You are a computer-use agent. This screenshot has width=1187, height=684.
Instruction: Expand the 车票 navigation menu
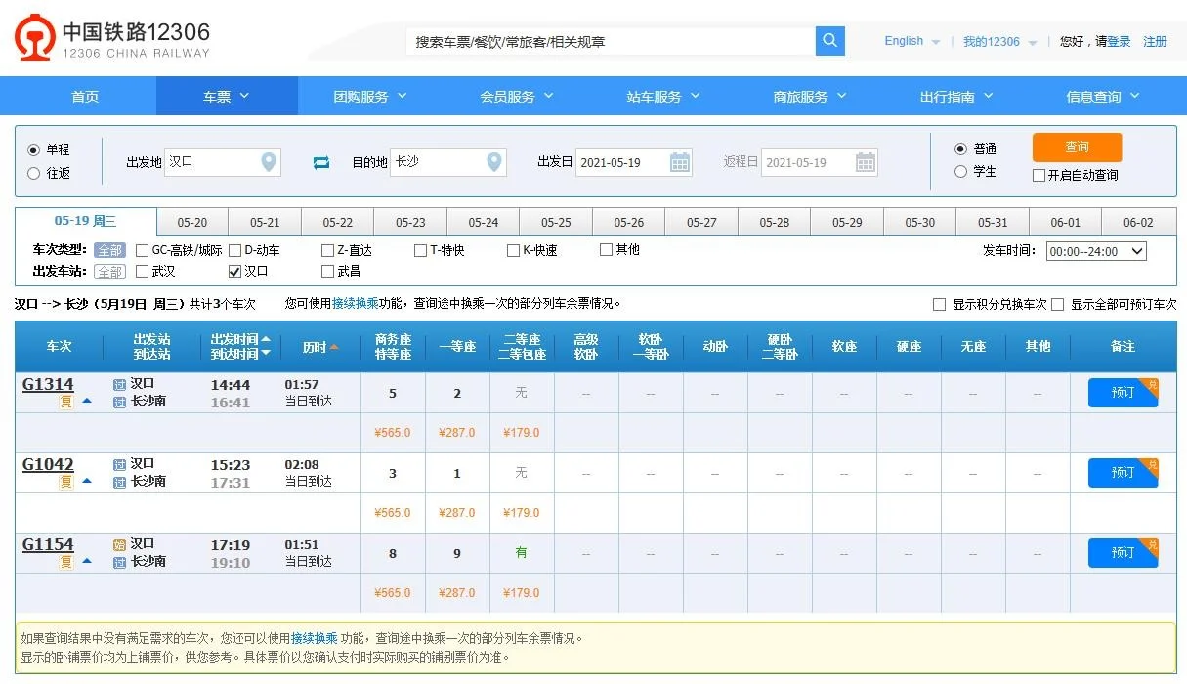click(x=227, y=96)
